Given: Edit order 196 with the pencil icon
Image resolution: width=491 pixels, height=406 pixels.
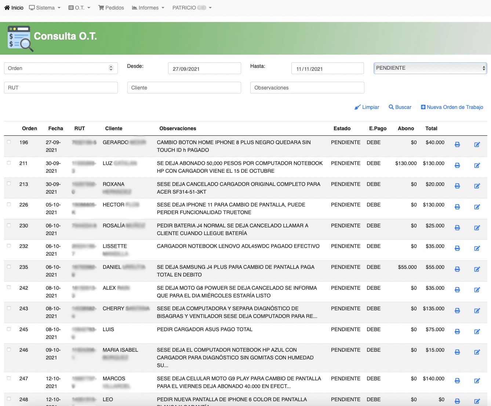Looking at the screenshot, I should pos(477,145).
